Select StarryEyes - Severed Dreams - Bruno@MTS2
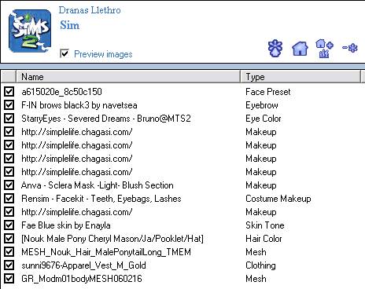The width and height of the screenshot is (365, 289). (x=106, y=119)
